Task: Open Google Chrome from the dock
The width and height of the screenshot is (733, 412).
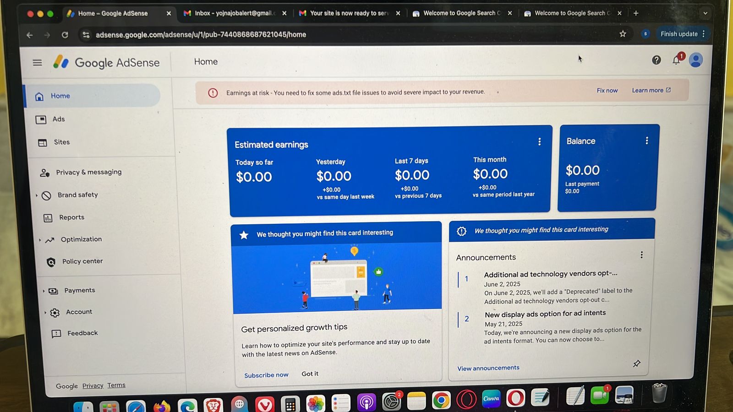Action: click(441, 401)
